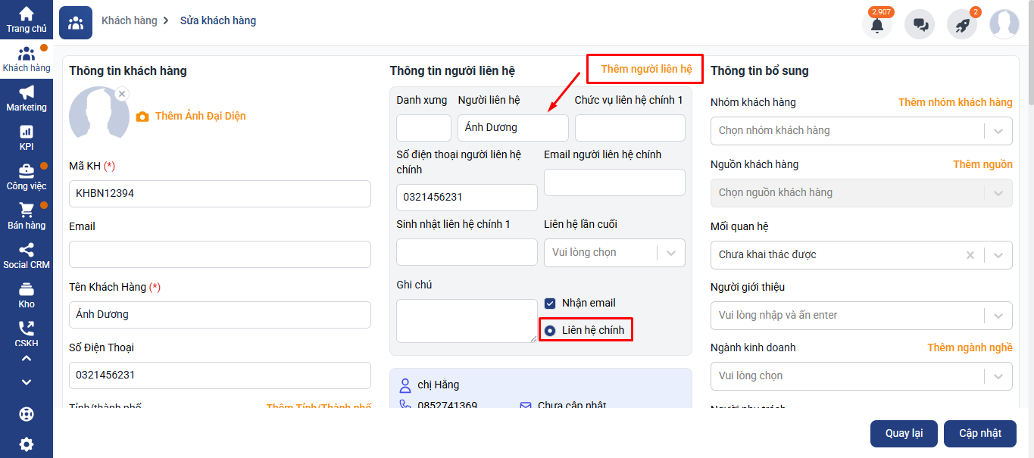Expand the Ngành kinh doanh dropdown
Image resolution: width=1034 pixels, height=458 pixels.
click(998, 376)
